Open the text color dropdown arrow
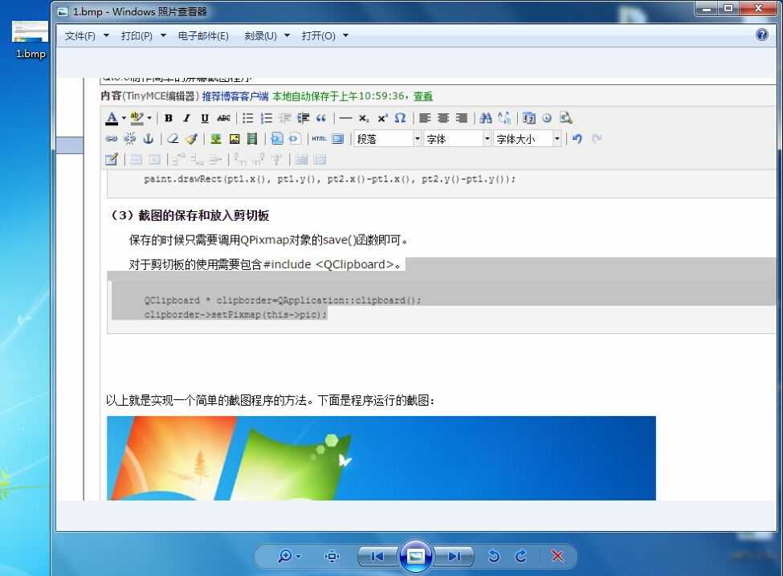 click(124, 118)
